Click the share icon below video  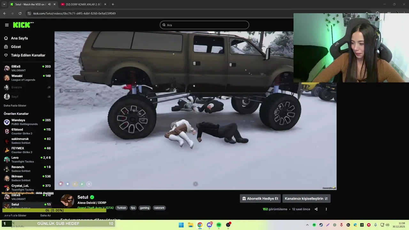pos(316,209)
